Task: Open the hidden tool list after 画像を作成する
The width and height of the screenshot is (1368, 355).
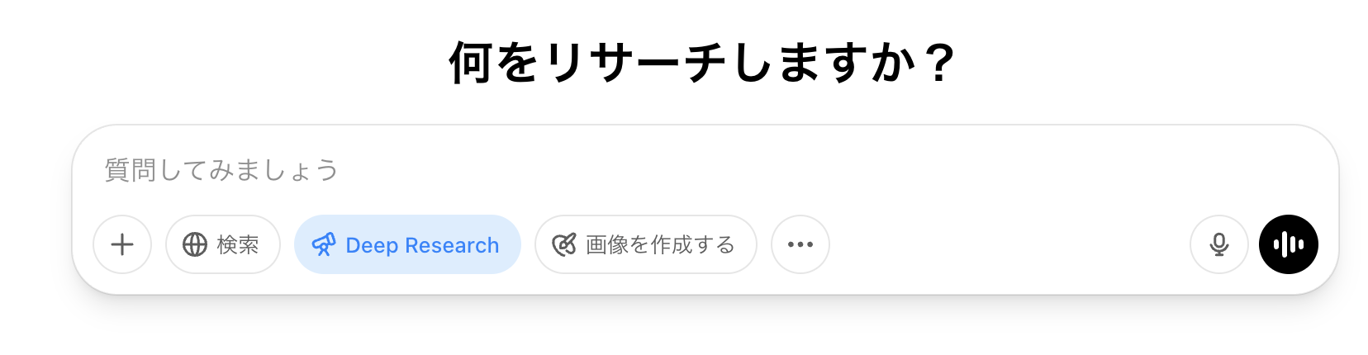Action: click(x=800, y=244)
